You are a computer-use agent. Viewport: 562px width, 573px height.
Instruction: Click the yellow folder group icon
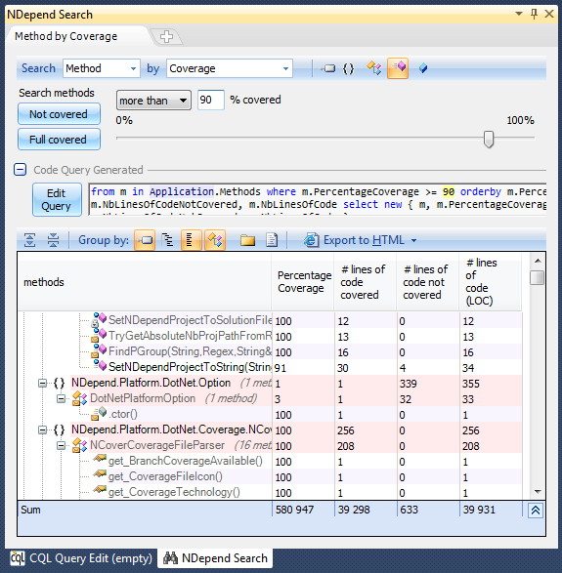point(247,240)
